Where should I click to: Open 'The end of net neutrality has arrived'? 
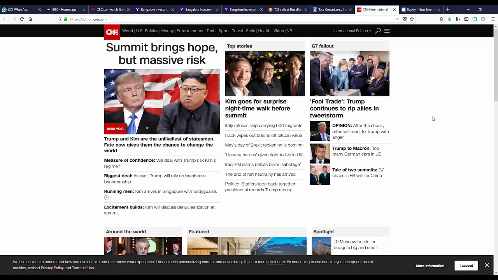click(260, 174)
